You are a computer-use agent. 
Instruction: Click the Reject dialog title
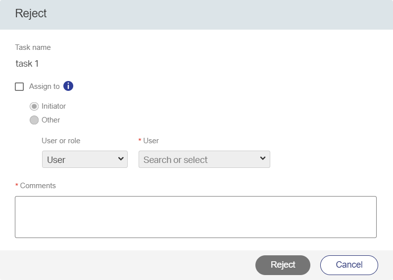[x=31, y=13]
